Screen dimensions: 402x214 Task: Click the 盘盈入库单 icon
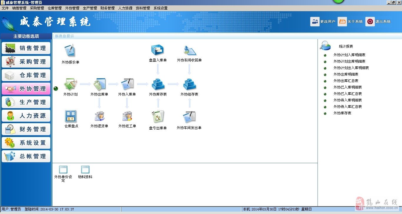tap(158, 50)
